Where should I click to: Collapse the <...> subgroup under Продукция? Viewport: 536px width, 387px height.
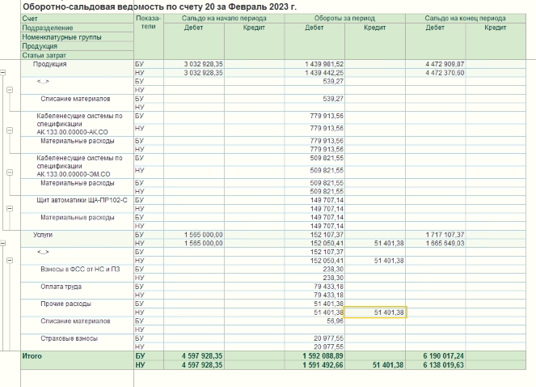point(11,89)
